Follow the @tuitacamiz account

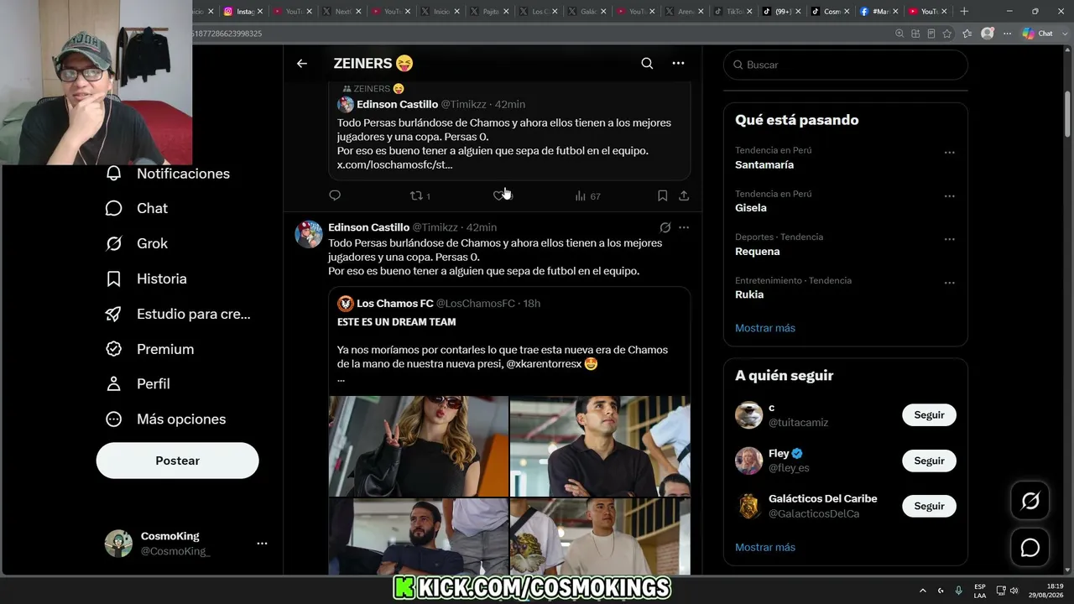[929, 414]
